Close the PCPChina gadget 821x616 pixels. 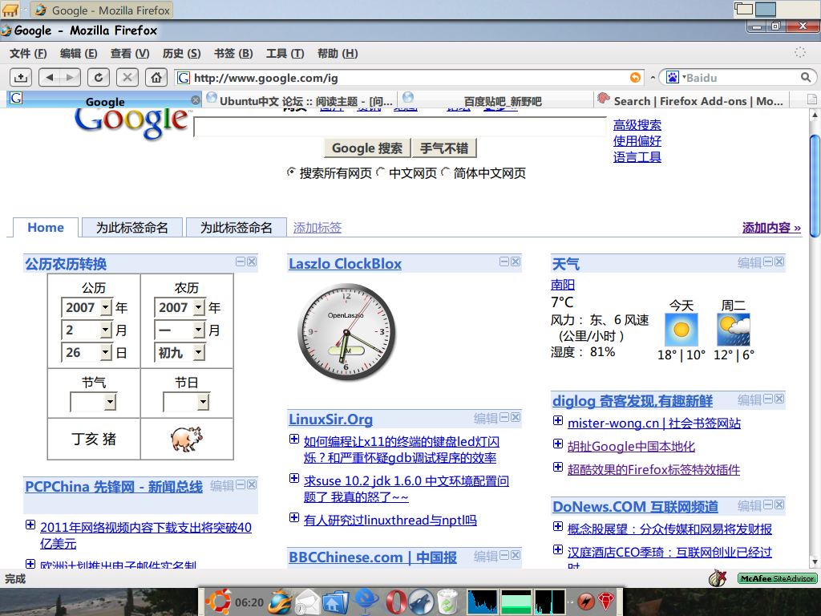click(x=252, y=484)
